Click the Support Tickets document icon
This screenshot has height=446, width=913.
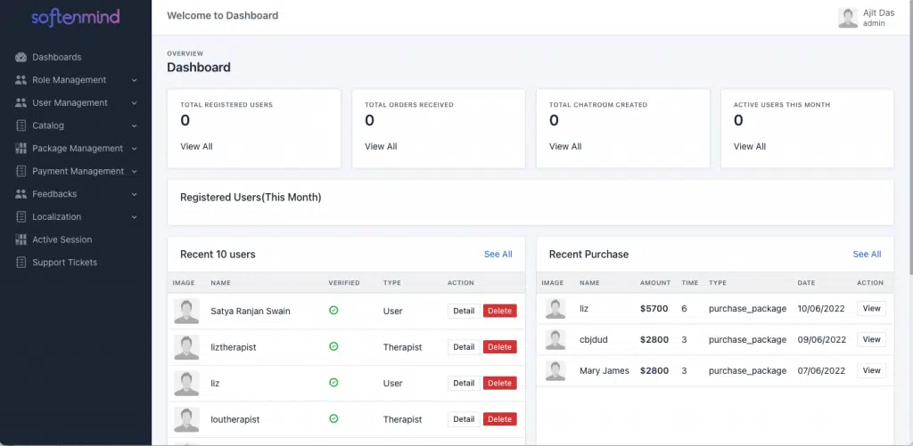coord(21,263)
